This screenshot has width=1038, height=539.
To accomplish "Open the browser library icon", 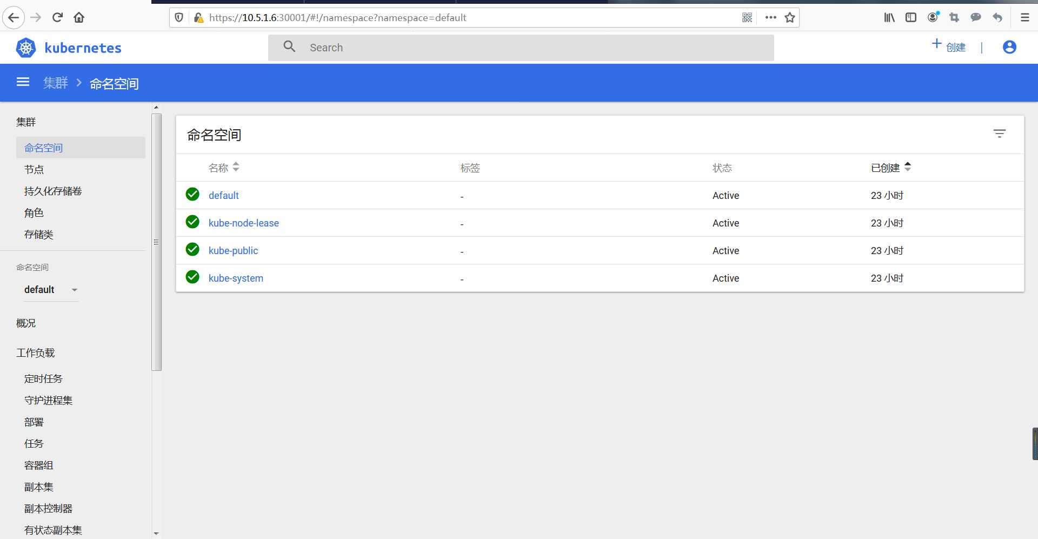I will click(889, 17).
